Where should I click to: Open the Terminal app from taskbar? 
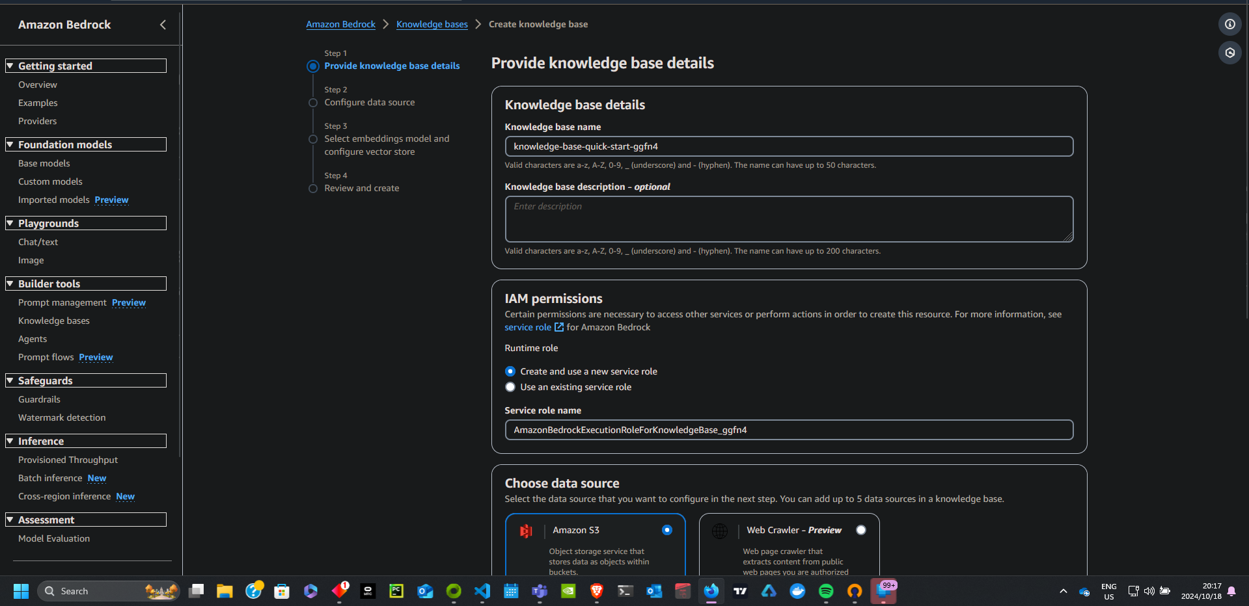point(625,591)
